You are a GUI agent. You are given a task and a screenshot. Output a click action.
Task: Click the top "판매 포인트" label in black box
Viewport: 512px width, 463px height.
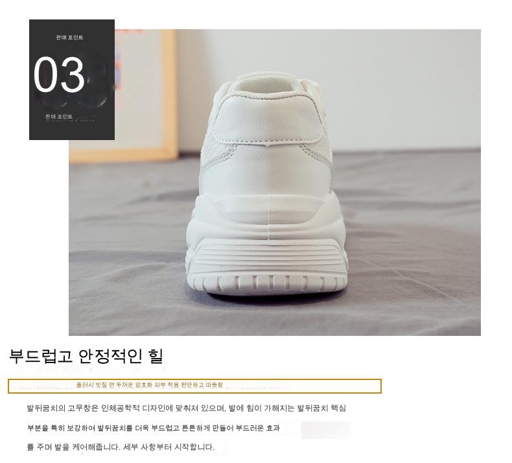pyautogui.click(x=69, y=38)
